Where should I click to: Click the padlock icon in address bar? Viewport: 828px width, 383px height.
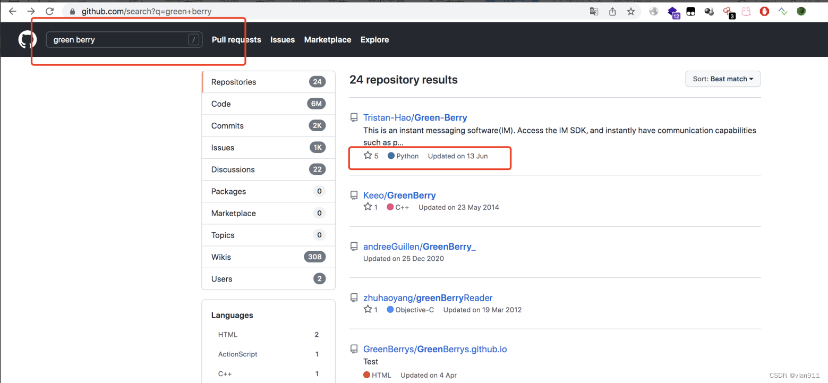[73, 11]
